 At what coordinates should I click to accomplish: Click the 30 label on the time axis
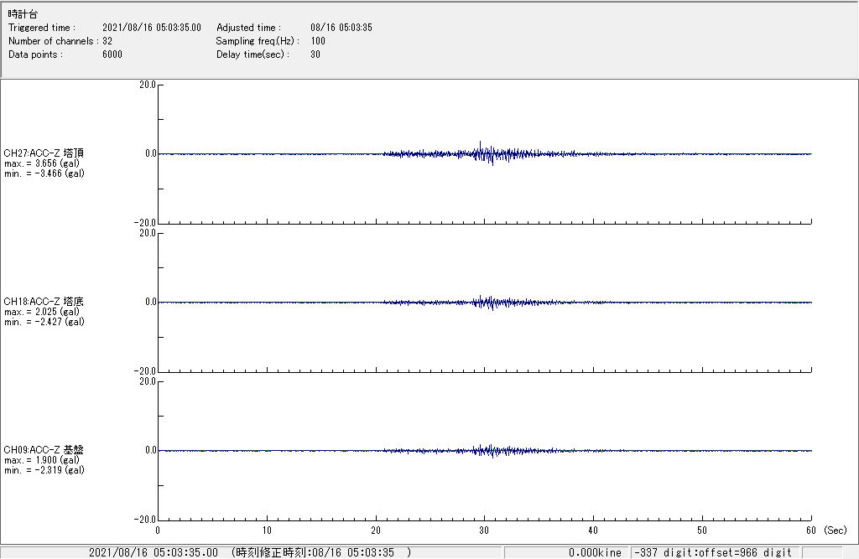(x=484, y=531)
